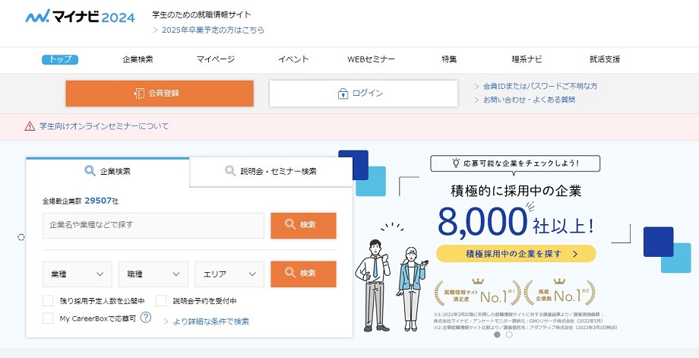Open the 業種 dropdown
This screenshot has height=358, width=699.
tap(77, 274)
